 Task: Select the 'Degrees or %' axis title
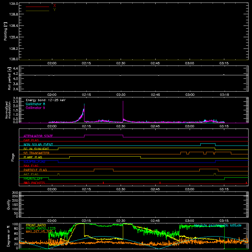pyautogui.click(x=9, y=236)
